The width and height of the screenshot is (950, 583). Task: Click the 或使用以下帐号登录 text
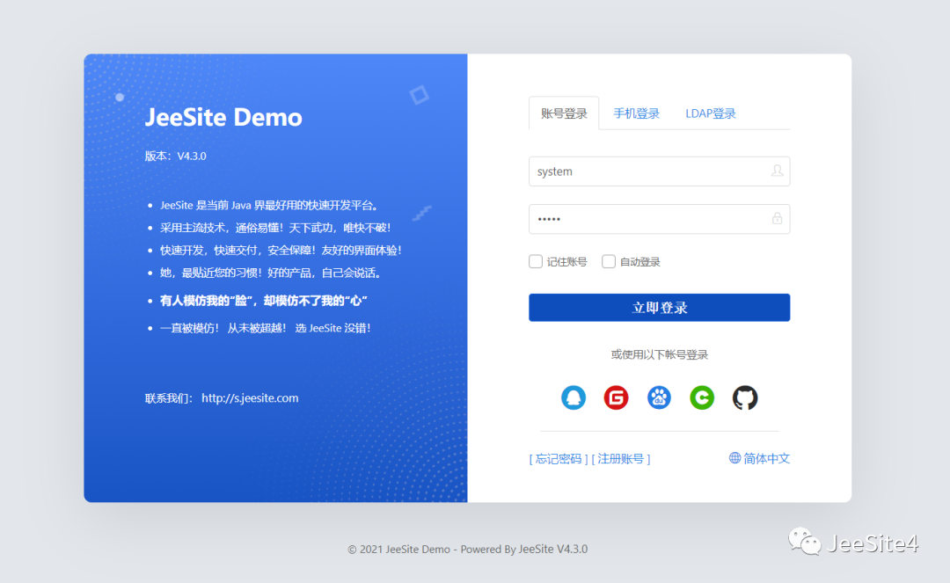click(659, 354)
